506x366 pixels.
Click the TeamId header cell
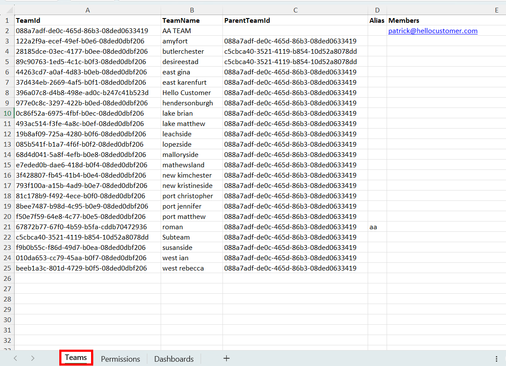point(88,20)
